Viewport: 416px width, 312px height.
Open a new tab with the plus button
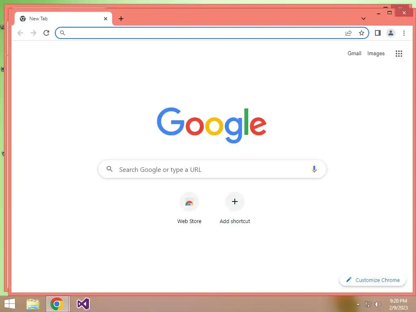tap(121, 19)
